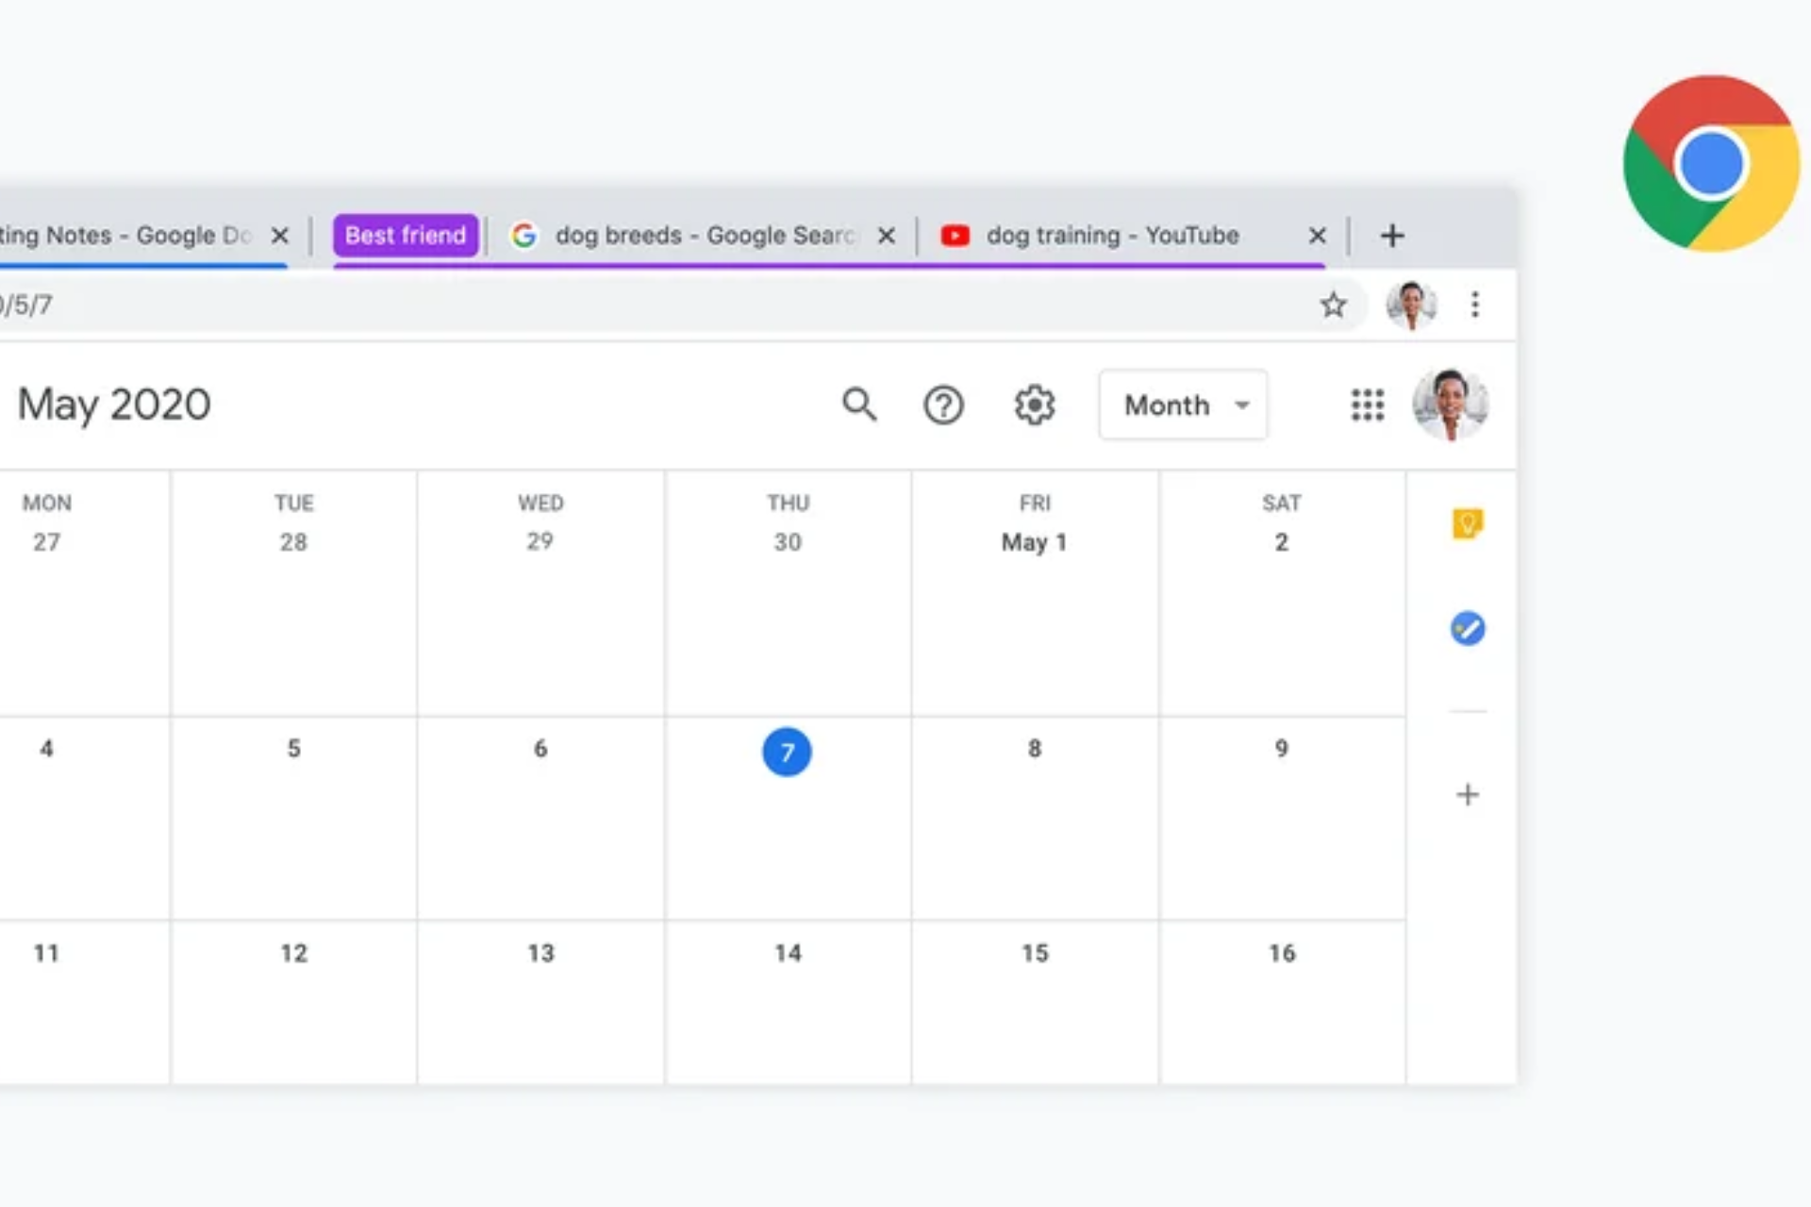Click the Get add-ons plus in side panel
The width and height of the screenshot is (1811, 1207).
(1468, 795)
